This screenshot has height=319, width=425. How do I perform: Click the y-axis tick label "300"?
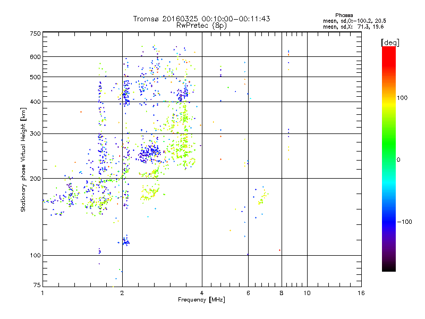click(35, 133)
